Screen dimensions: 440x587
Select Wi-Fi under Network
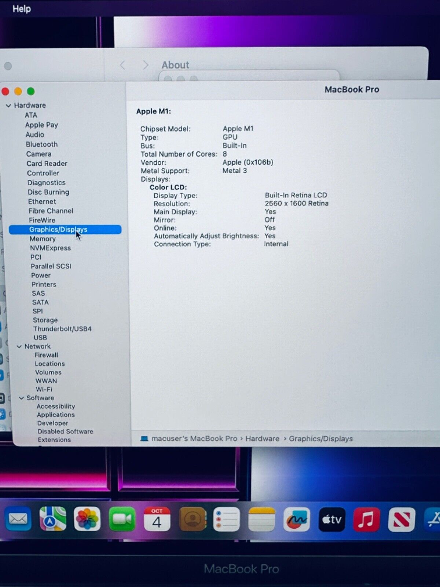pos(44,389)
